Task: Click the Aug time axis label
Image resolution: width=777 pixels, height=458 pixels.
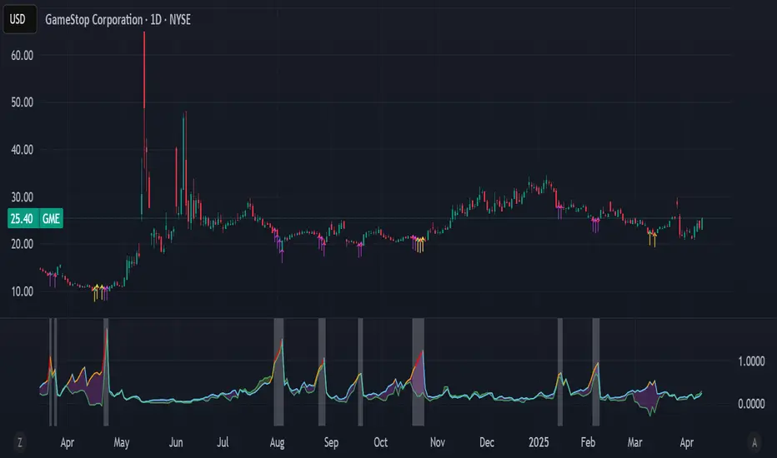Action: point(277,443)
